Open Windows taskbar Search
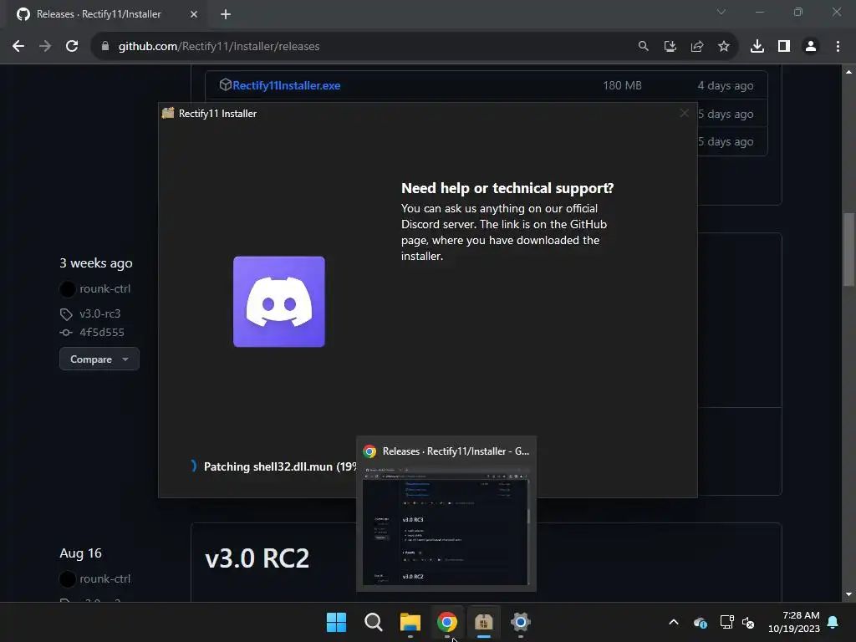Image resolution: width=856 pixels, height=642 pixels. (x=374, y=622)
